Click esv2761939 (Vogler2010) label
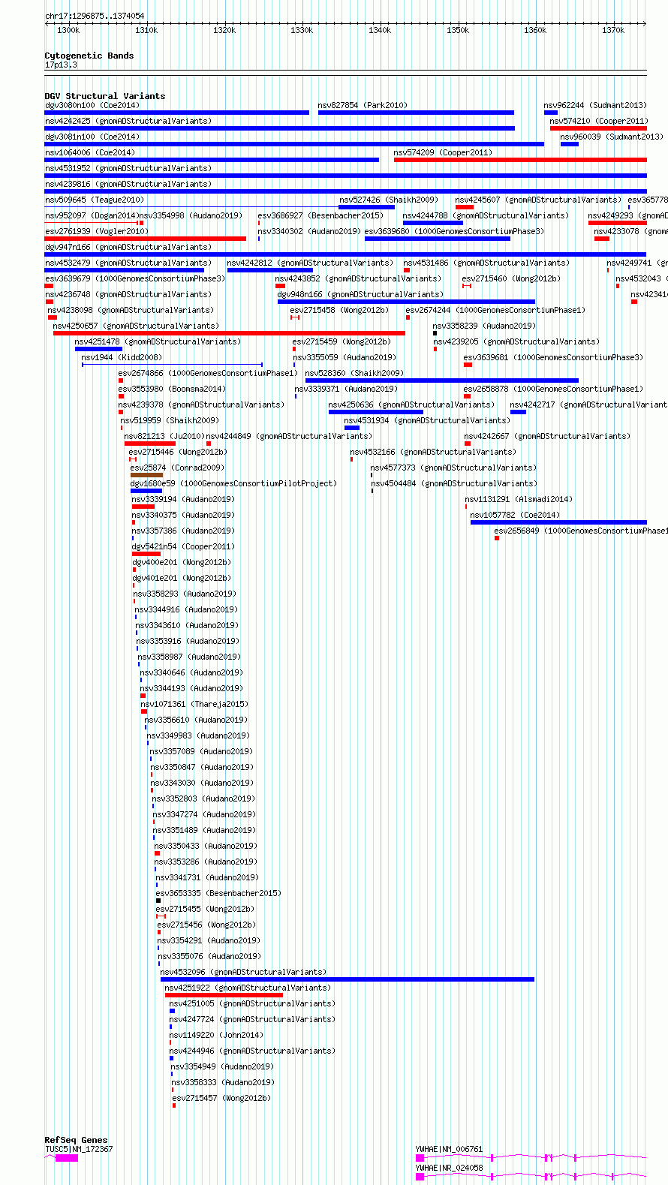 [97, 231]
